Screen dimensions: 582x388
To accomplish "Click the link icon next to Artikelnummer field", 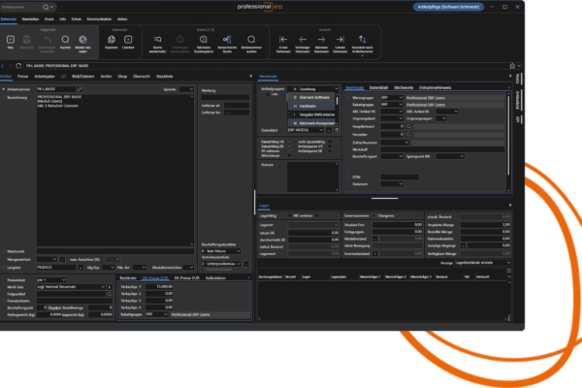I will (x=80, y=89).
